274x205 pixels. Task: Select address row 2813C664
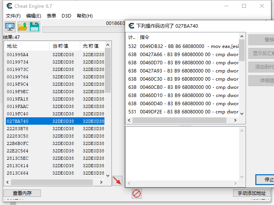55,173
